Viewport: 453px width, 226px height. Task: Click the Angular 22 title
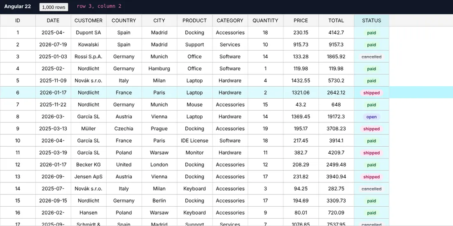pyautogui.click(x=17, y=6)
